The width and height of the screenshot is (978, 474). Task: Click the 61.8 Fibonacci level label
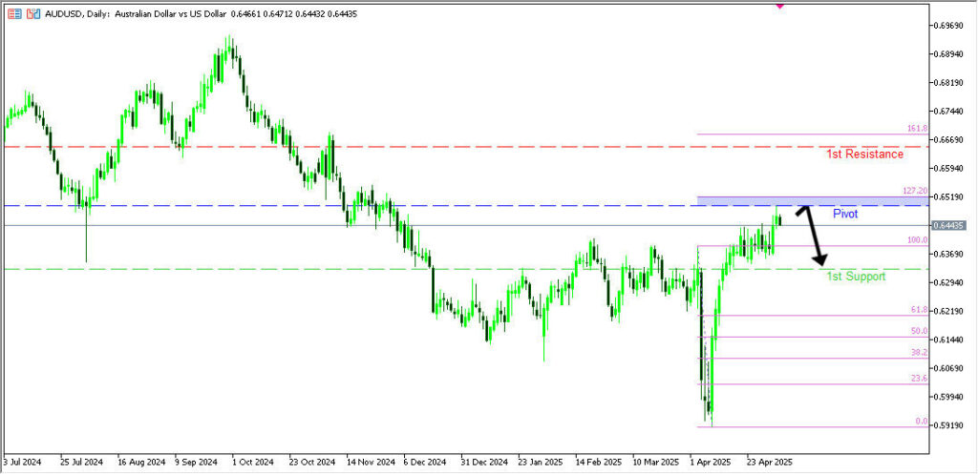click(x=918, y=310)
